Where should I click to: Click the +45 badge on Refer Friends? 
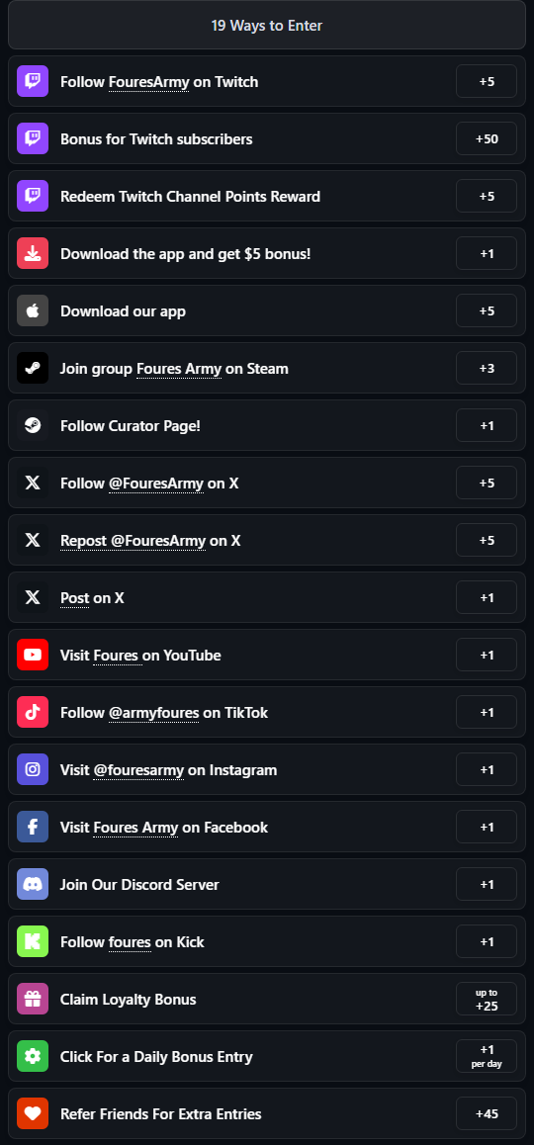click(x=487, y=1113)
